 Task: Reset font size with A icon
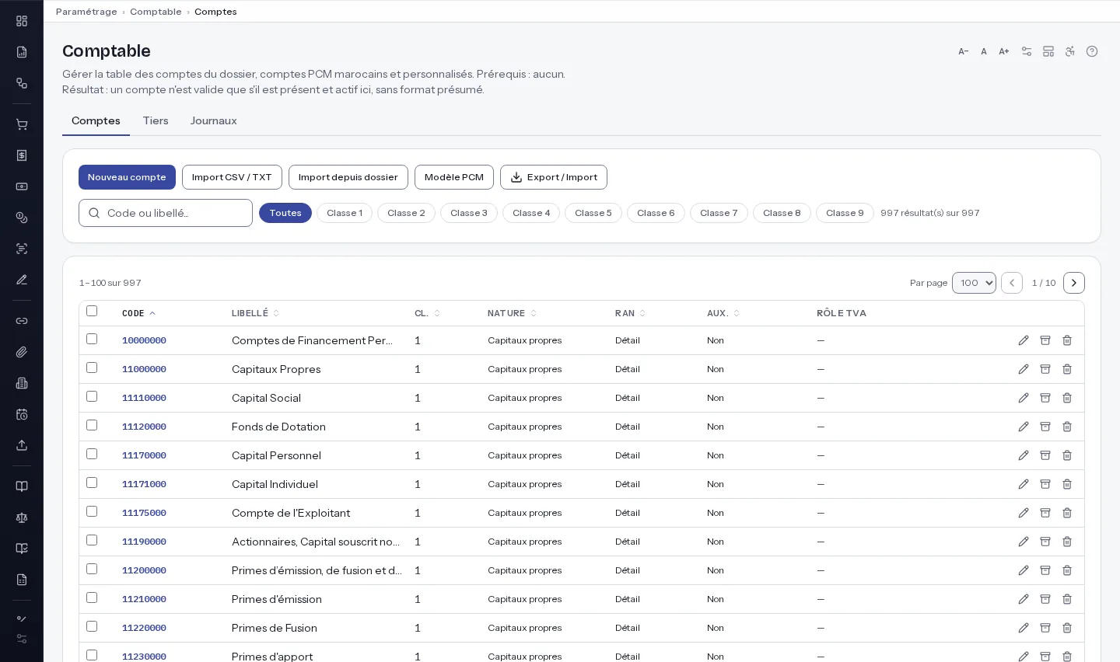pos(984,51)
